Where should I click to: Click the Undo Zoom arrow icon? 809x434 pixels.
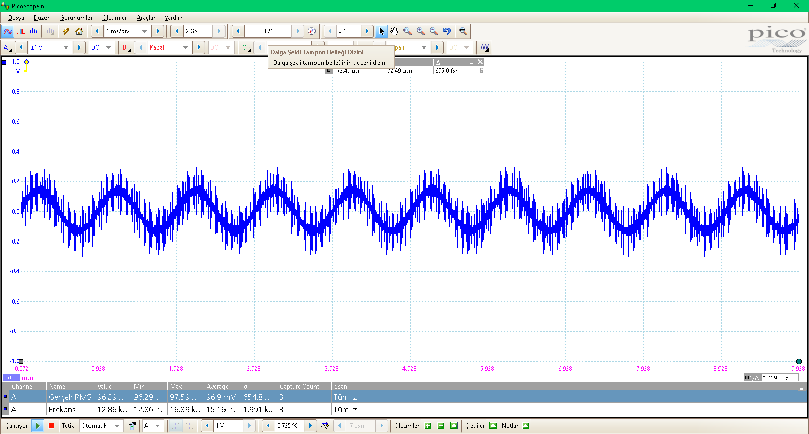[x=447, y=31]
